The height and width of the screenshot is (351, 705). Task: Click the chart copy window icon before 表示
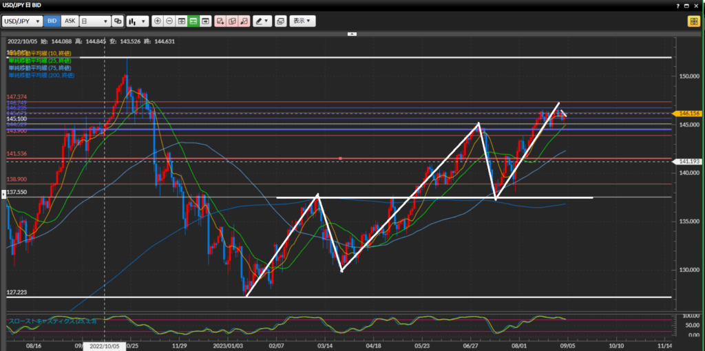280,21
